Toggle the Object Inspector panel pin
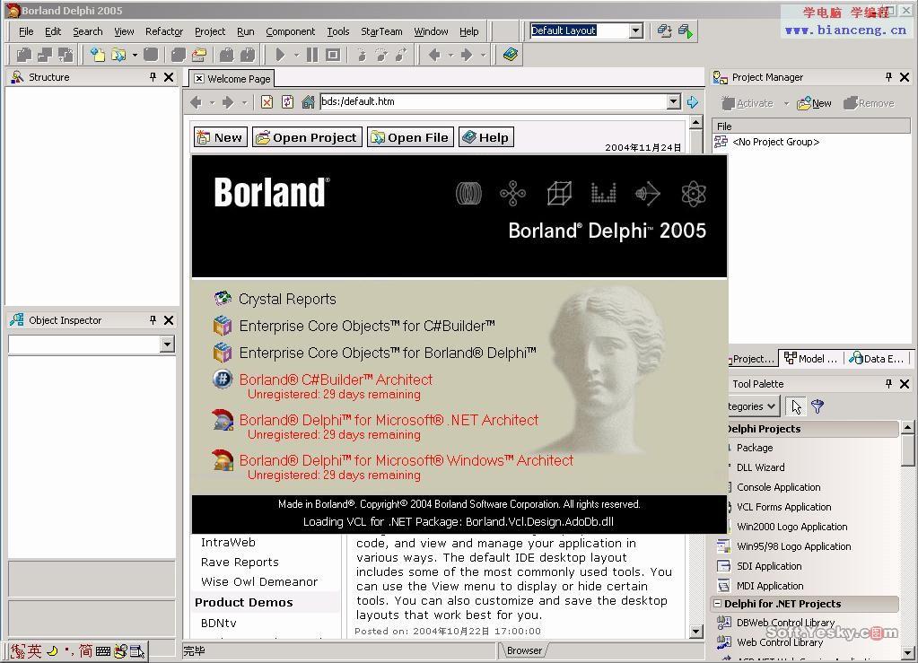This screenshot has height=663, width=918. (153, 320)
